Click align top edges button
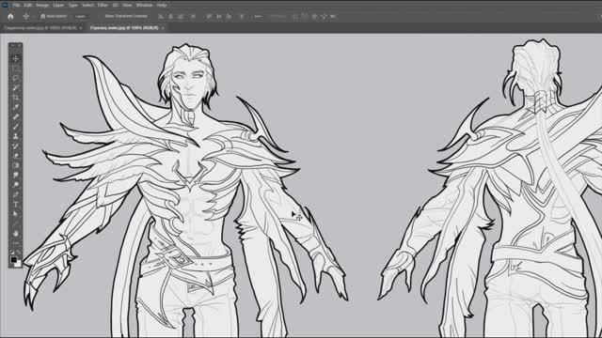This screenshot has width=602, height=338. pyautogui.click(x=209, y=17)
